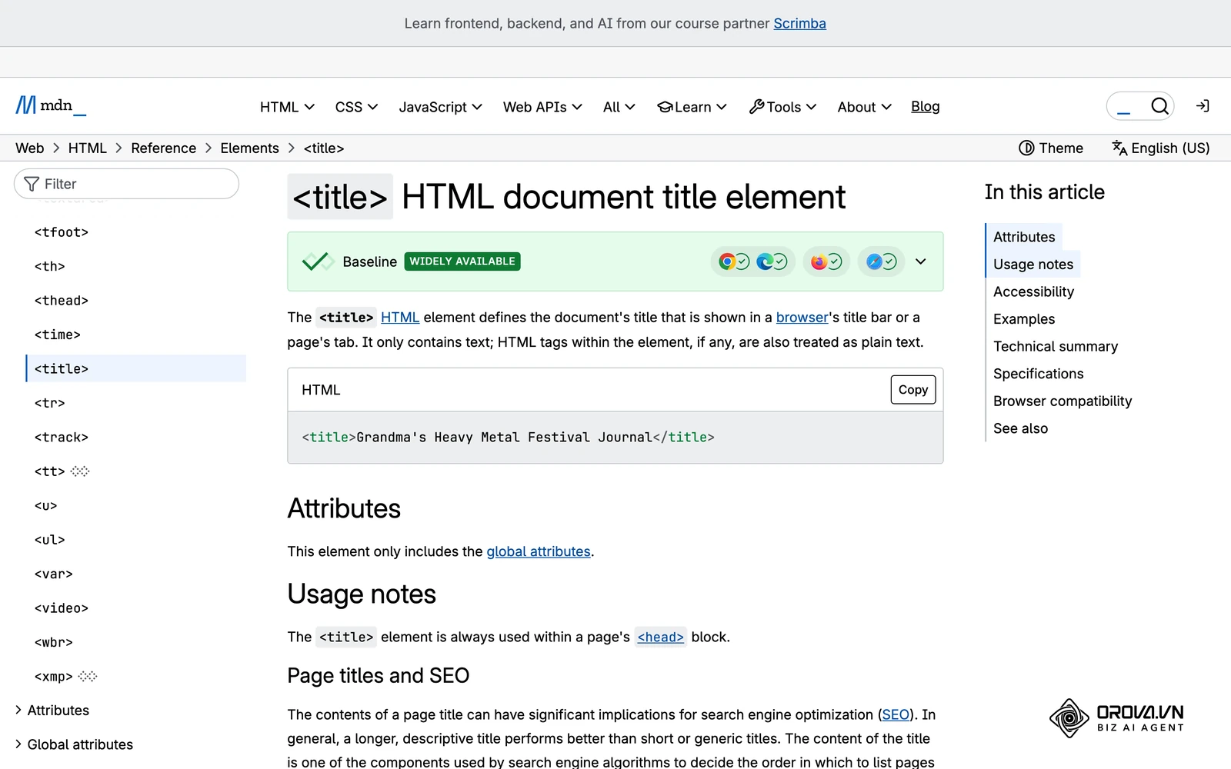The height and width of the screenshot is (769, 1231).
Task: Open the All menu
Action: [x=619, y=107]
